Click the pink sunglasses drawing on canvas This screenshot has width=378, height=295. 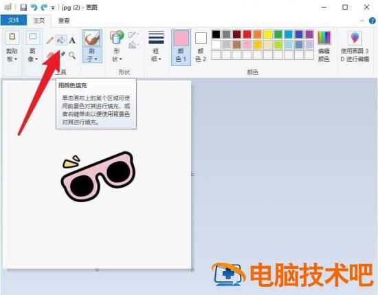[98, 177]
